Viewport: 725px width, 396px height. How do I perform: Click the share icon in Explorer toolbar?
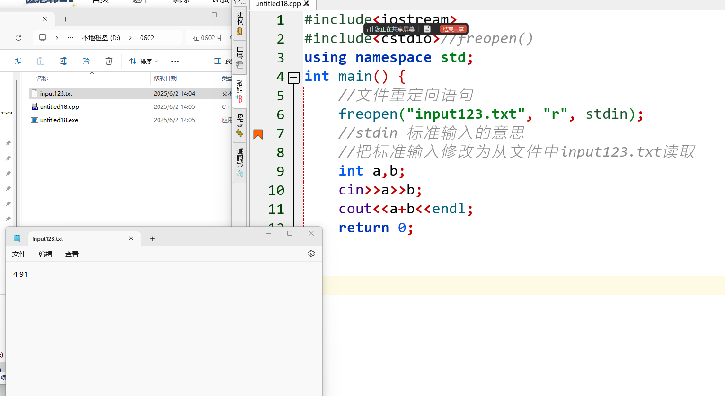point(86,61)
